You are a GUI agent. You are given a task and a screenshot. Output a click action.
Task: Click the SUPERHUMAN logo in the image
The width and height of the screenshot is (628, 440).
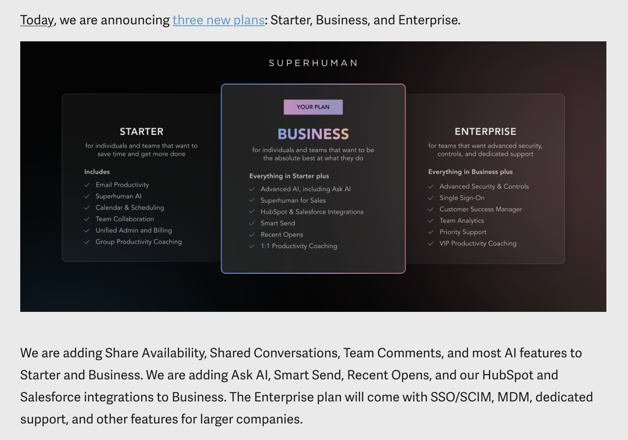coord(313,63)
